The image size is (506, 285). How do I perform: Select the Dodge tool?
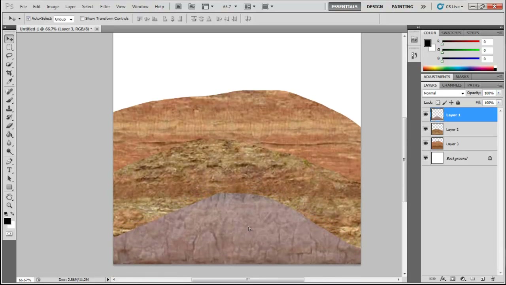pos(9,152)
